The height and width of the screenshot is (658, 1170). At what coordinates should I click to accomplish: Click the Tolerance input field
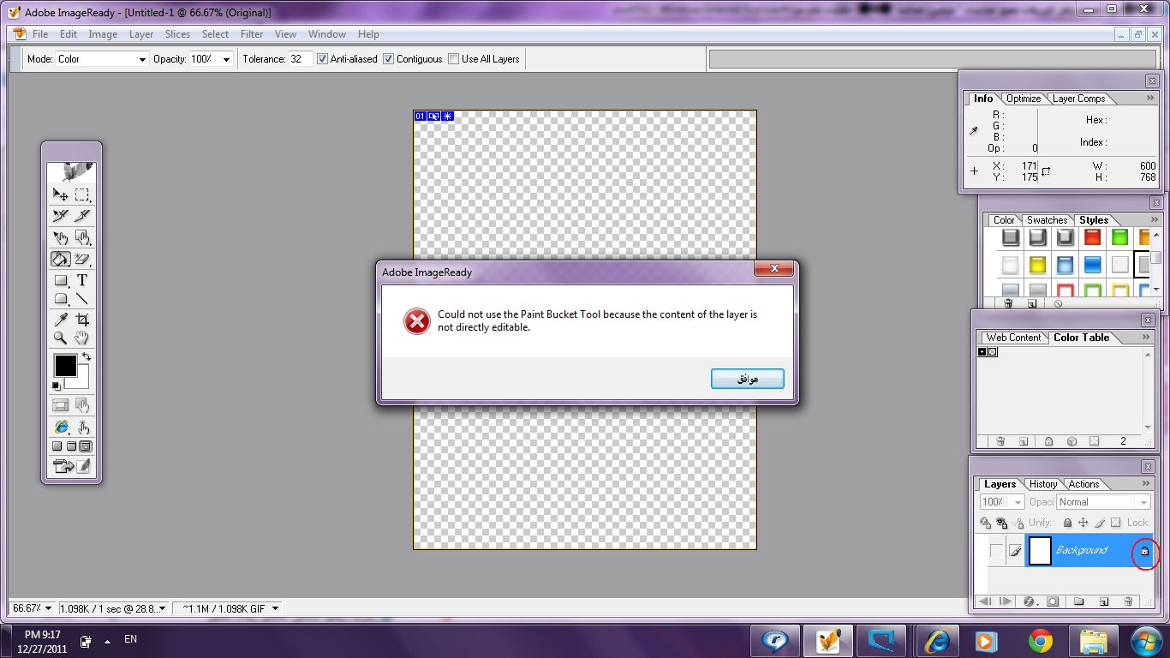[300, 59]
